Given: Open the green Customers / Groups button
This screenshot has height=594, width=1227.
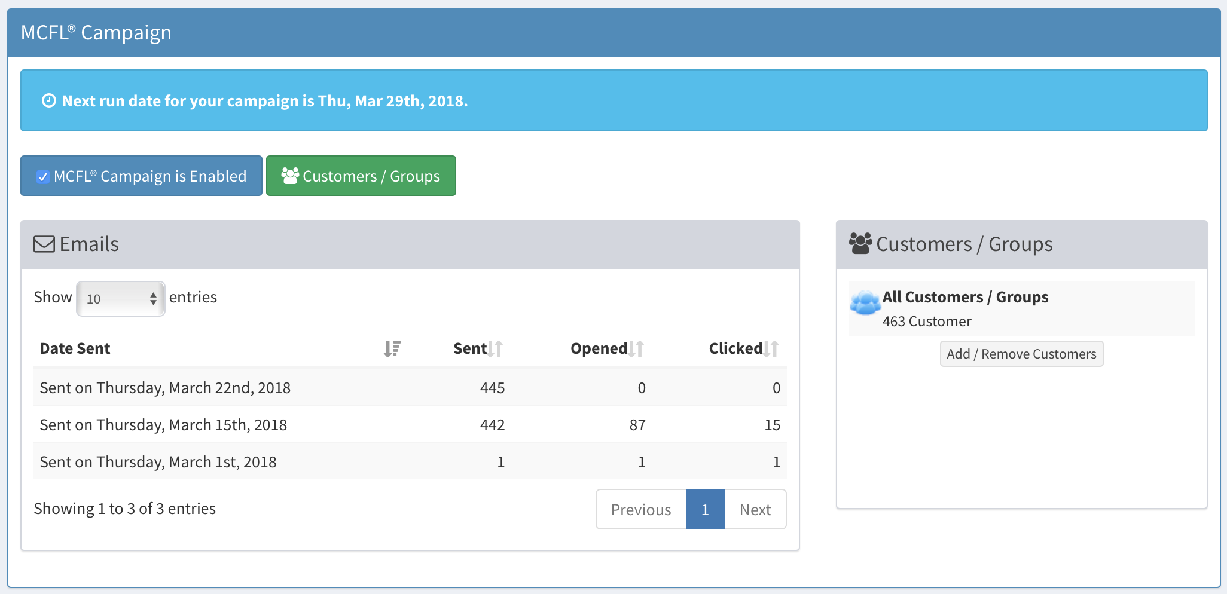Looking at the screenshot, I should tap(361, 176).
